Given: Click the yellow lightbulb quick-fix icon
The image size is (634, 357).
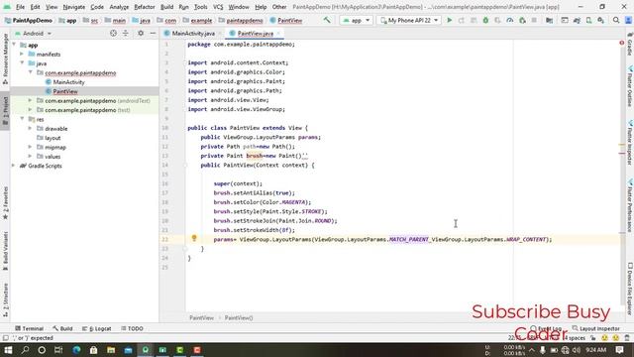Looking at the screenshot, I should point(194,238).
